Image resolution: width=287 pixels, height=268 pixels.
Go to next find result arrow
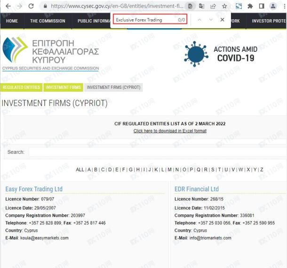click(211, 20)
